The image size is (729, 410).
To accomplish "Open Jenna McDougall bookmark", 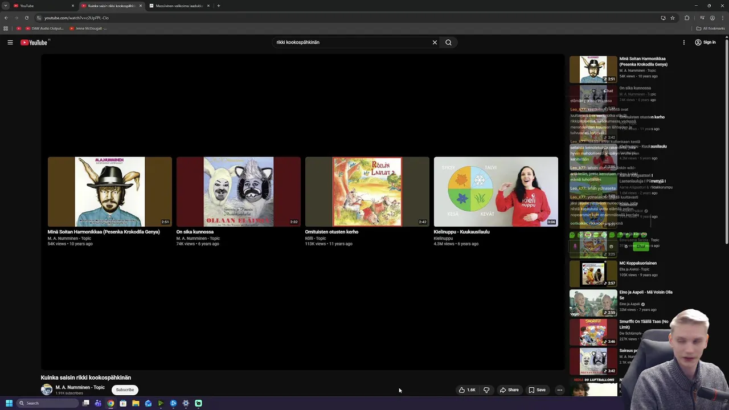I will point(88,28).
